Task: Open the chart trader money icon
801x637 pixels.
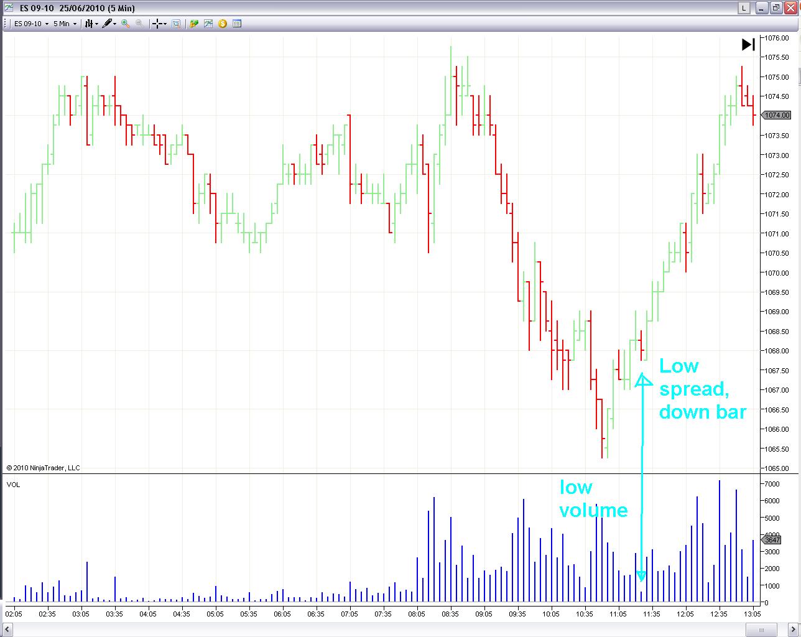Action: point(194,24)
